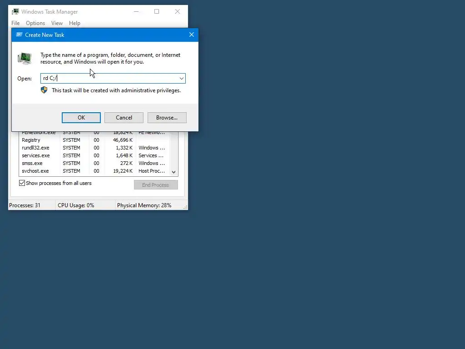Click the 1,332 K memory value

(124, 148)
